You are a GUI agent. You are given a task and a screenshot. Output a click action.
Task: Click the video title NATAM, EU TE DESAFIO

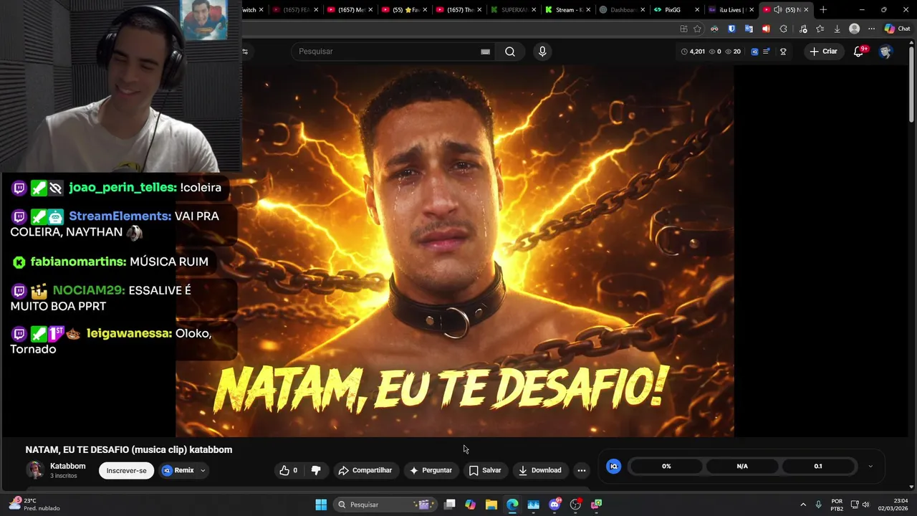129,449
